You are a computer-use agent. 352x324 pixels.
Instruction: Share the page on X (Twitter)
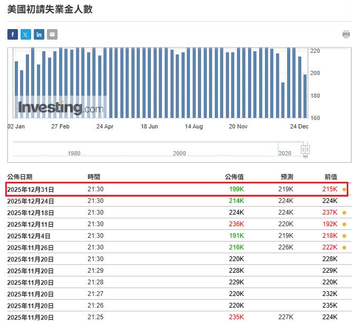point(26,34)
